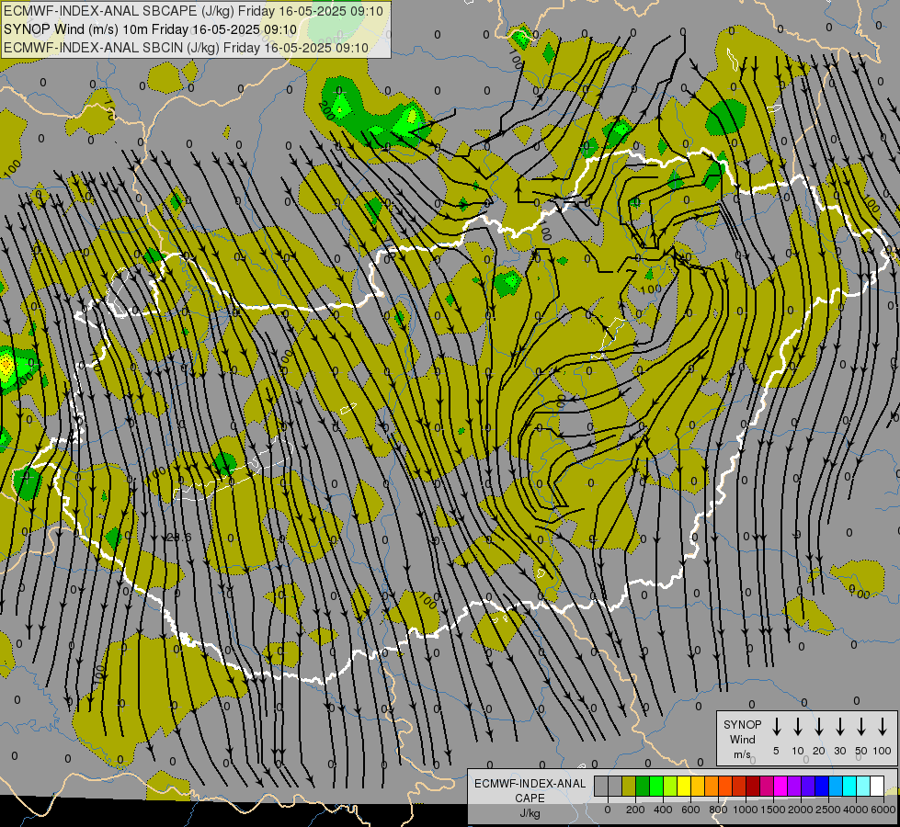Click the wind legend speed value 100
This screenshot has height=827, width=900.
point(883,751)
